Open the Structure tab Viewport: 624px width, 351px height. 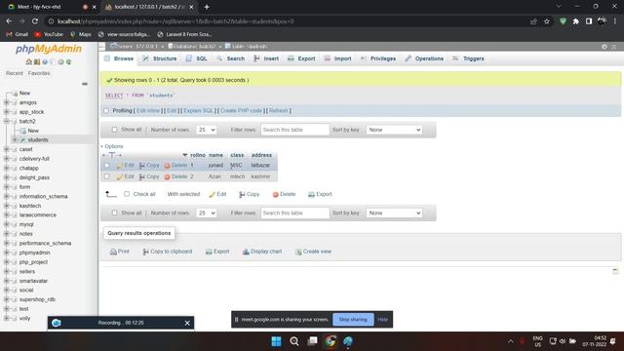click(160, 58)
